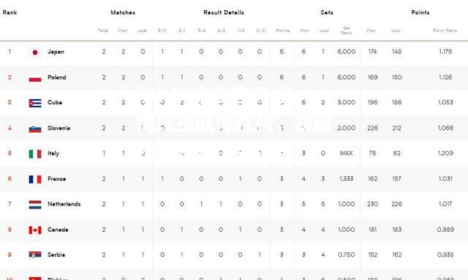Click the Italy flag icon
468x280 pixels.
click(35, 154)
